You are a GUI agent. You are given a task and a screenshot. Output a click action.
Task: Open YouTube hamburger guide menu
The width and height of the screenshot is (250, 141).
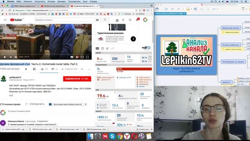5,20
